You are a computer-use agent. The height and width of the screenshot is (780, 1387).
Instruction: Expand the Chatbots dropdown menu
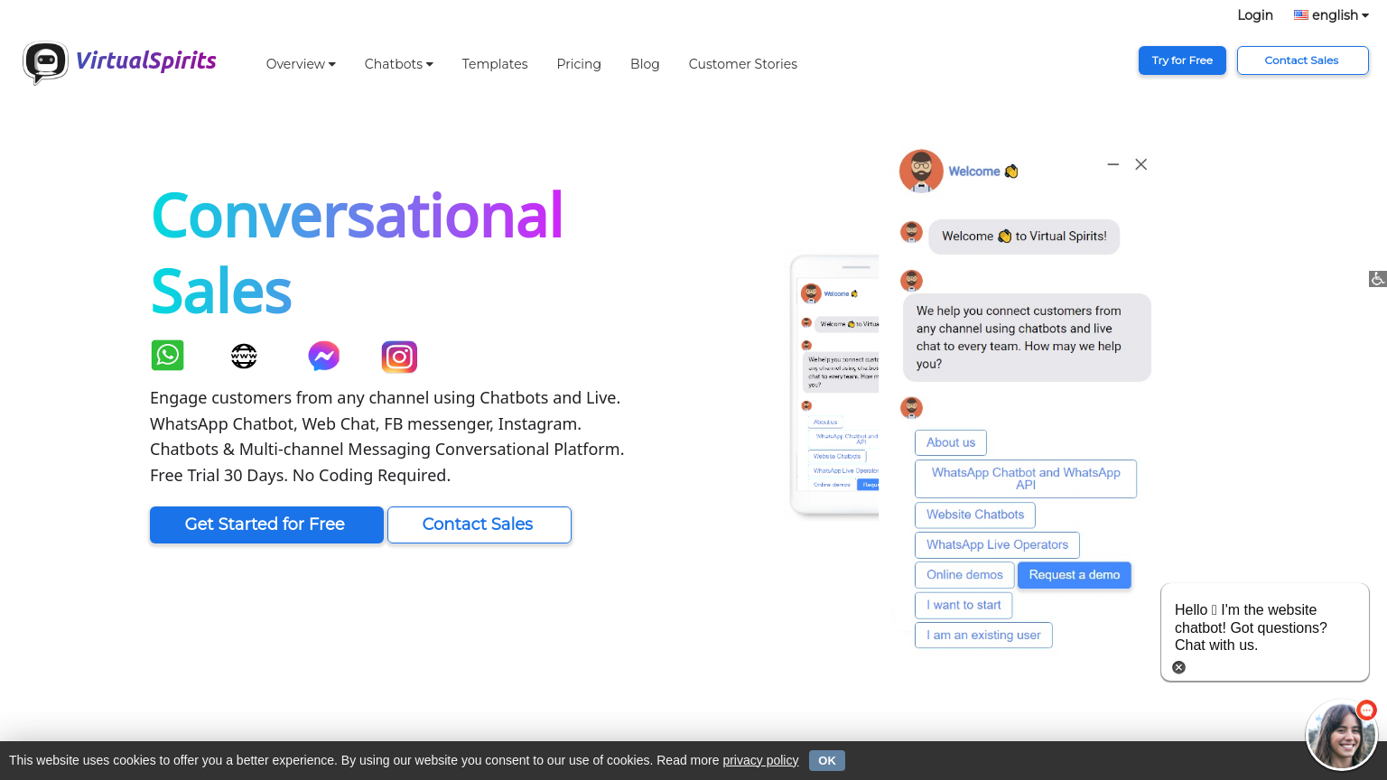tap(398, 64)
